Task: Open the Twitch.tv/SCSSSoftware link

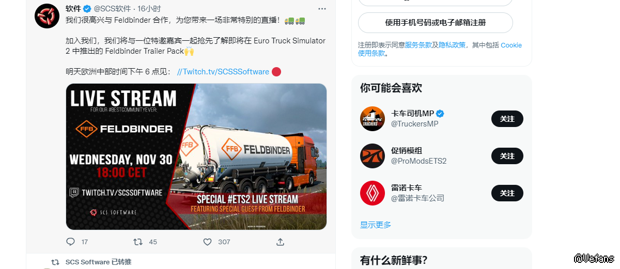Action: coord(223,72)
